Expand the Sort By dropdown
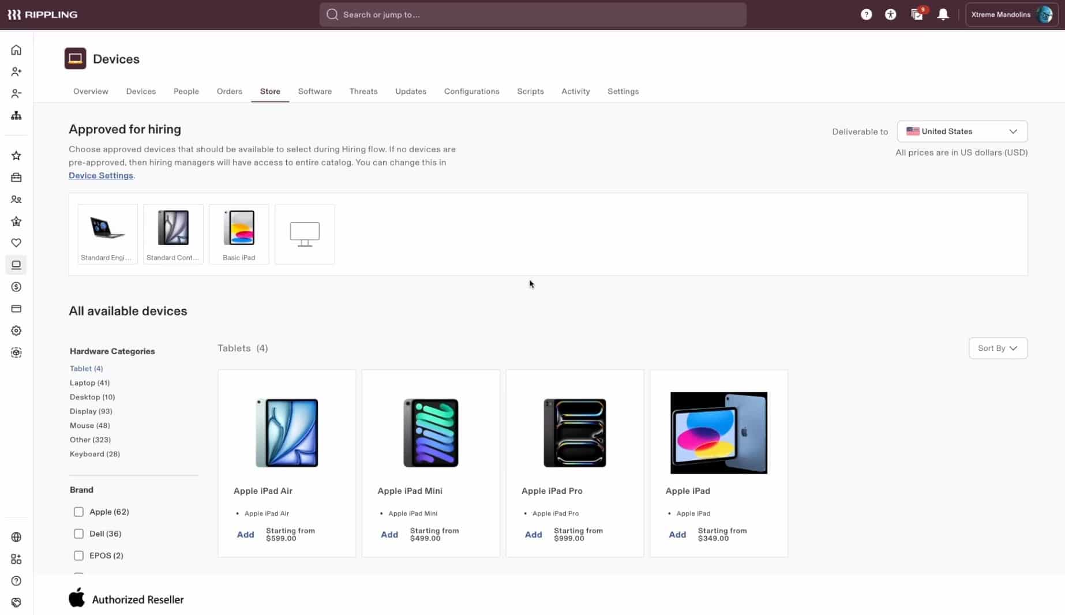Screen dimensions: 1065x615 pyautogui.click(x=997, y=348)
